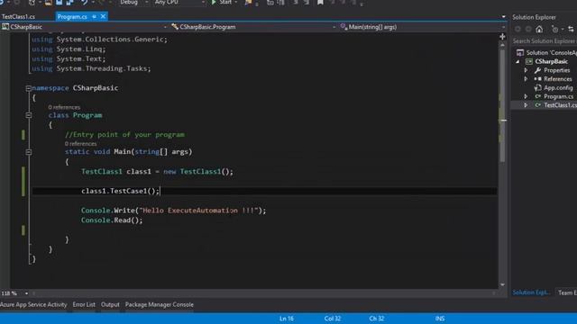Click the Search Solution Explorer field
This screenshot has width=577, height=324.
544,41
